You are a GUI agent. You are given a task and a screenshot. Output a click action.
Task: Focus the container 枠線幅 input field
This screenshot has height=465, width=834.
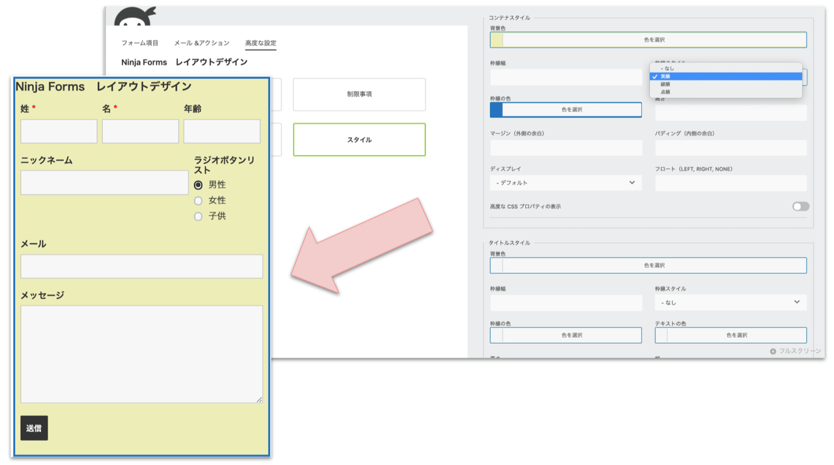pyautogui.click(x=566, y=77)
